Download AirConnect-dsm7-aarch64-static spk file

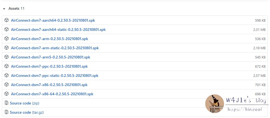(x=58, y=29)
